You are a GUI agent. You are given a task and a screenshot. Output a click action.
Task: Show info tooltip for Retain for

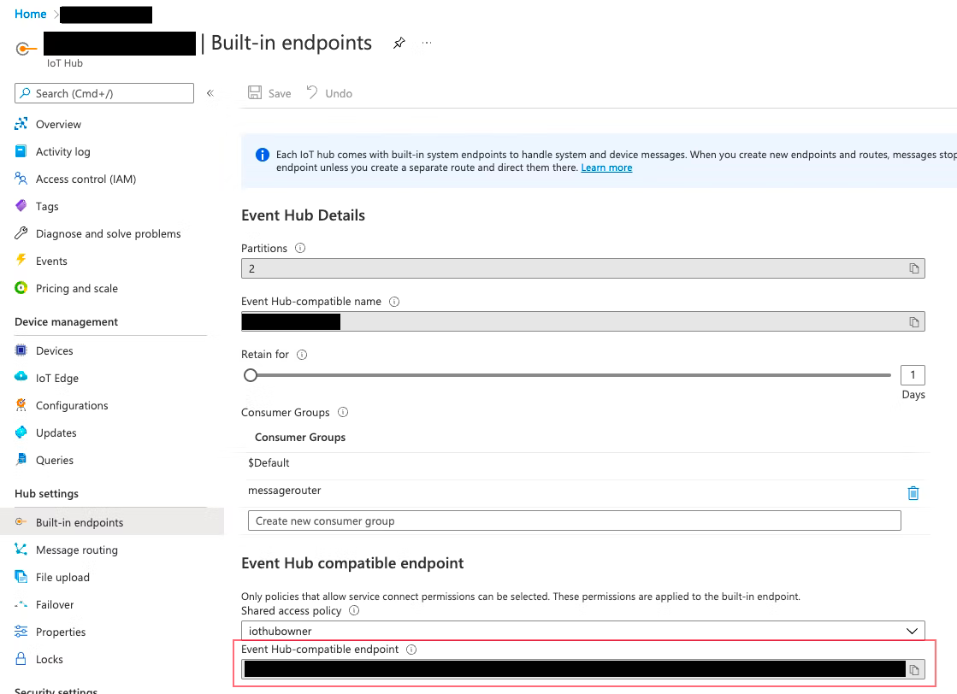pyautogui.click(x=302, y=355)
